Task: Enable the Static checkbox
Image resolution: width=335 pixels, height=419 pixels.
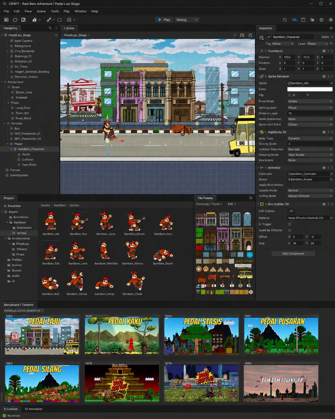Action: 318,37
